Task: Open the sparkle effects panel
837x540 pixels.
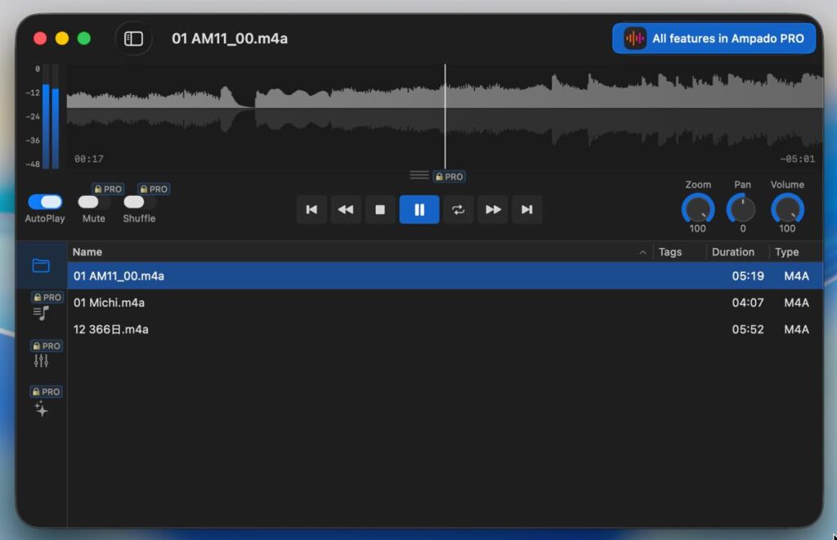Action: (41, 409)
